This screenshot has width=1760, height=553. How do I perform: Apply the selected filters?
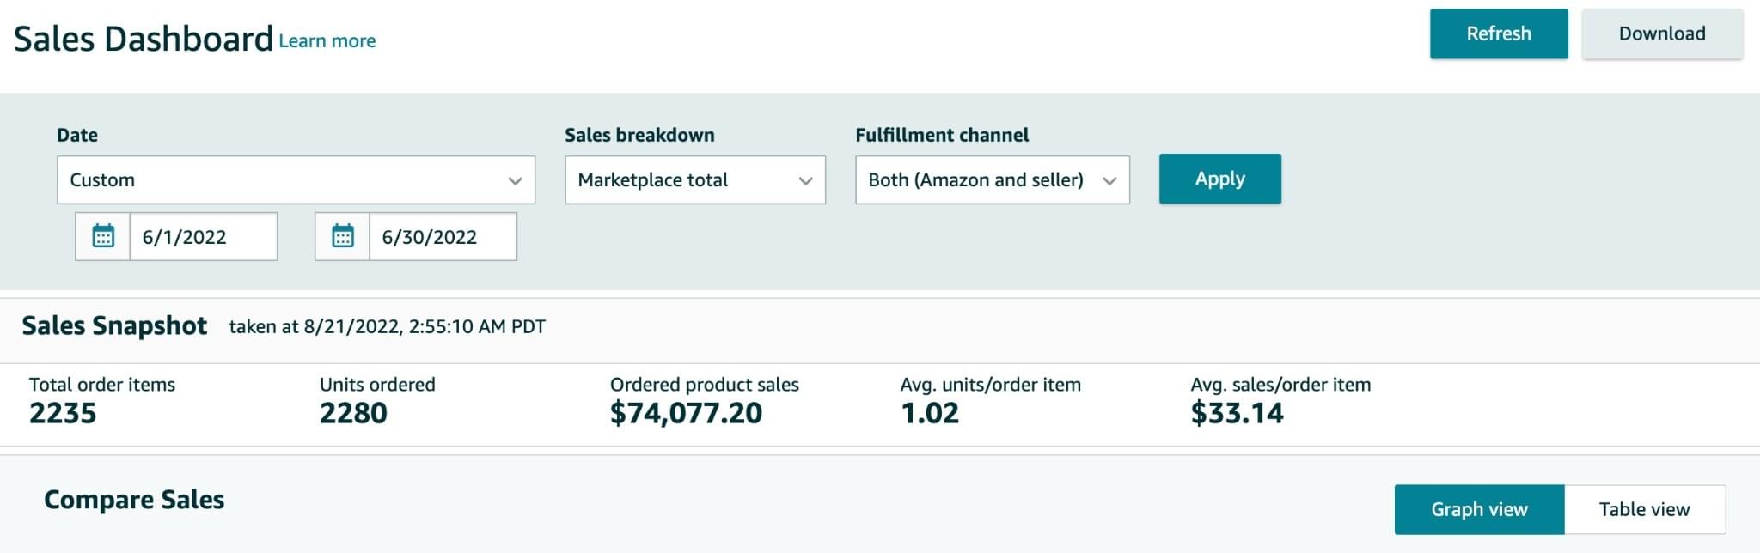[1219, 179]
